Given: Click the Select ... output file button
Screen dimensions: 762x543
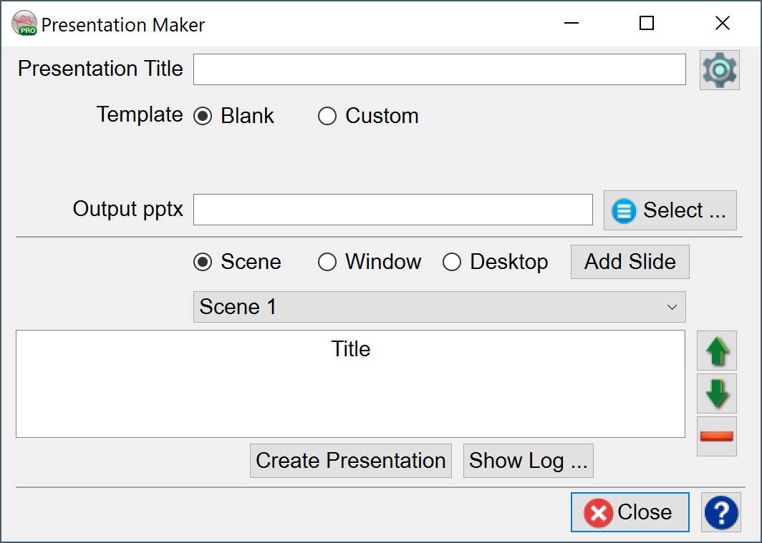Looking at the screenshot, I should 670,210.
